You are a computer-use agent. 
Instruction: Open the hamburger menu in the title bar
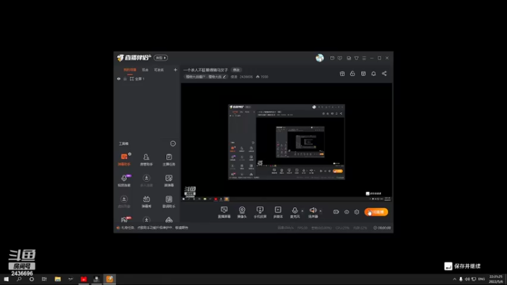[x=364, y=58]
